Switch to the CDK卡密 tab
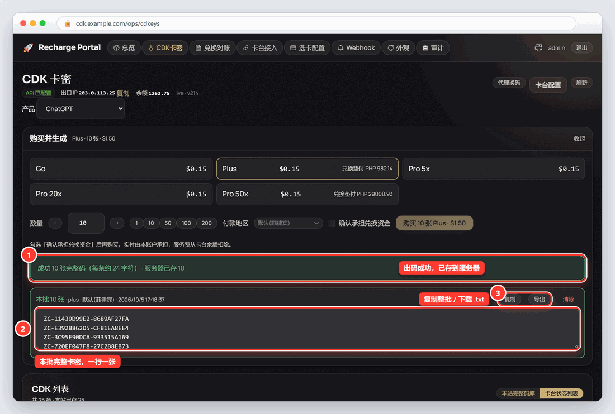This screenshot has height=414, width=615. (x=165, y=48)
